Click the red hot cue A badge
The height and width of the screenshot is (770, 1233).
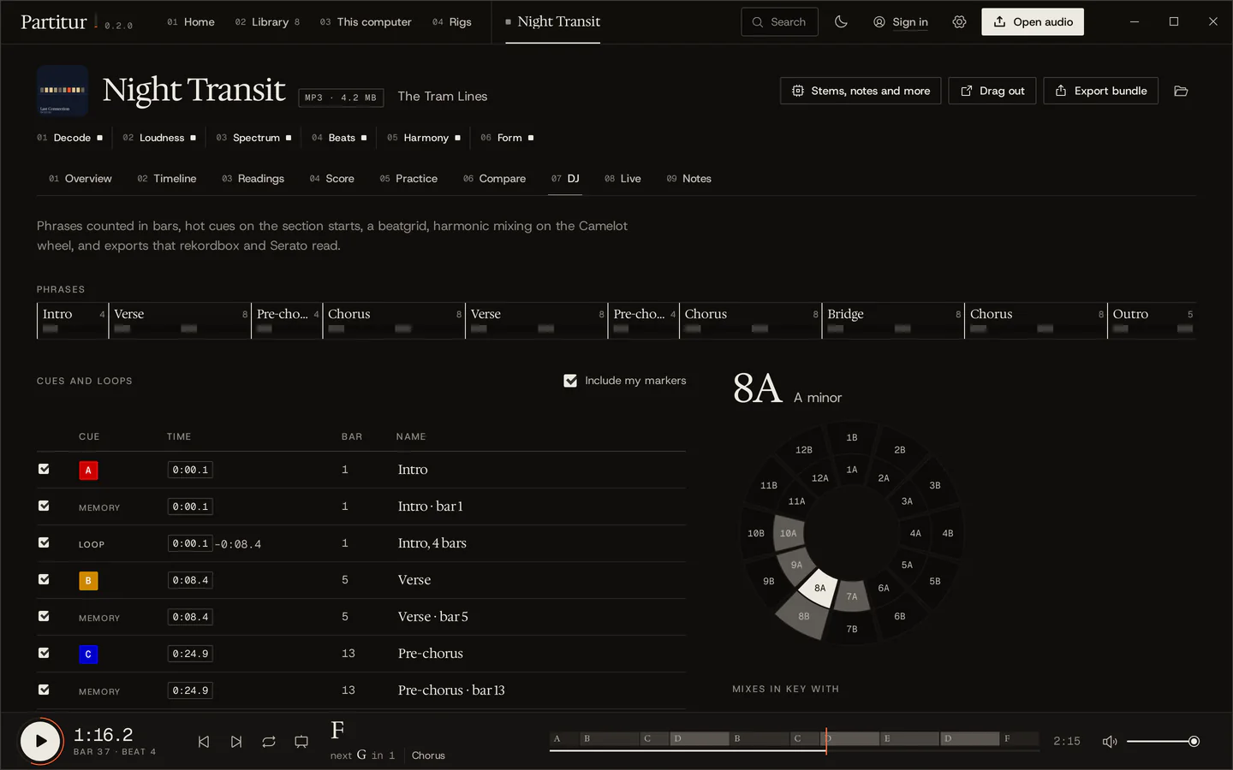click(88, 471)
